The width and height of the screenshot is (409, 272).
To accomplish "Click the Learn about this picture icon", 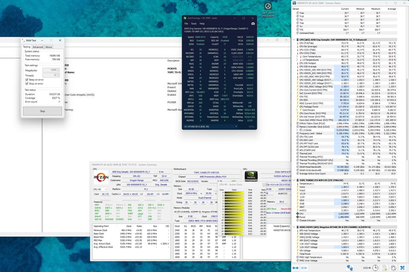I will [x=268, y=6].
